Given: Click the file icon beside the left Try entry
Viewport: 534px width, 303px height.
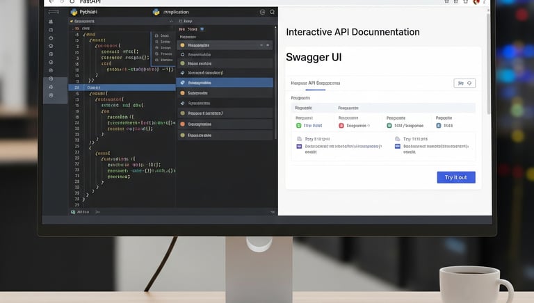Looking at the screenshot, I should click(x=300, y=139).
